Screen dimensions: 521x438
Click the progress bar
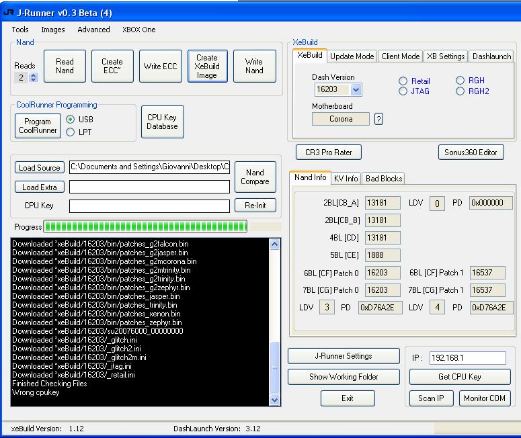coord(145,227)
